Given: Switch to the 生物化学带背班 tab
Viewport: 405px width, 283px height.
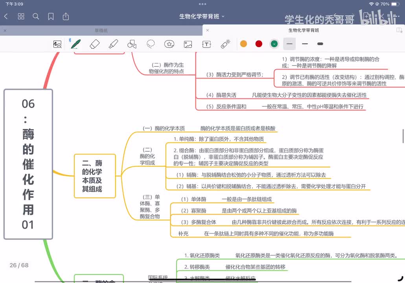Looking at the screenshot, I should tap(304, 30).
